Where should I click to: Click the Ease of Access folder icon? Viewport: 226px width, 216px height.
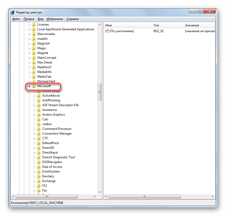coord(39,167)
